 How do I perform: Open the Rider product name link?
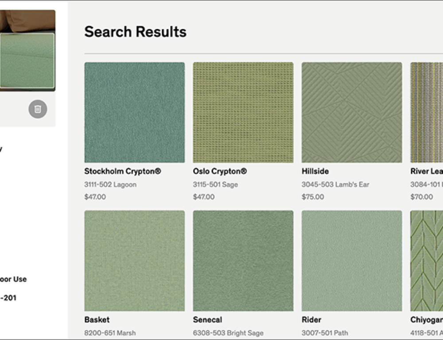click(311, 320)
